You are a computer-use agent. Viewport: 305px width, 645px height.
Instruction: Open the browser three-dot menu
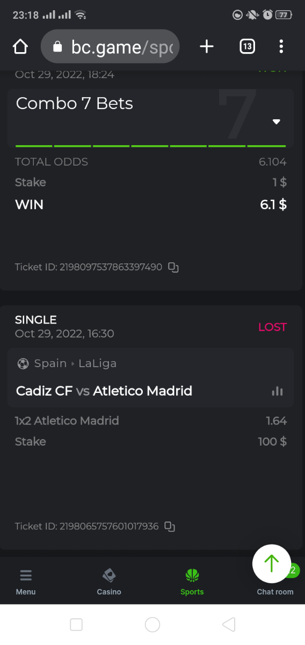[x=281, y=47]
